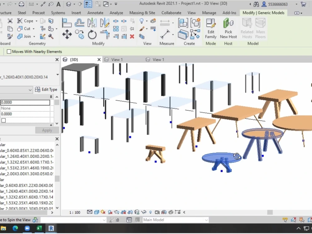The image size is (312, 234).
Task: Expand the family type selector dropdown
Action: coord(57,75)
